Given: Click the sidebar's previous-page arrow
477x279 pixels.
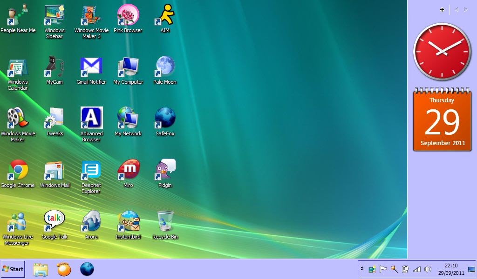Looking at the screenshot, I should tap(456, 9).
